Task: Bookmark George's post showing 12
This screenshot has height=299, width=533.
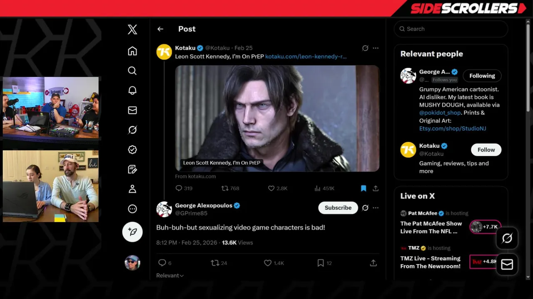Action: [324, 263]
